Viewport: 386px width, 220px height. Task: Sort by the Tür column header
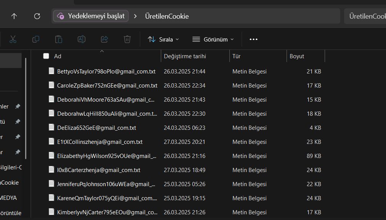236,56
